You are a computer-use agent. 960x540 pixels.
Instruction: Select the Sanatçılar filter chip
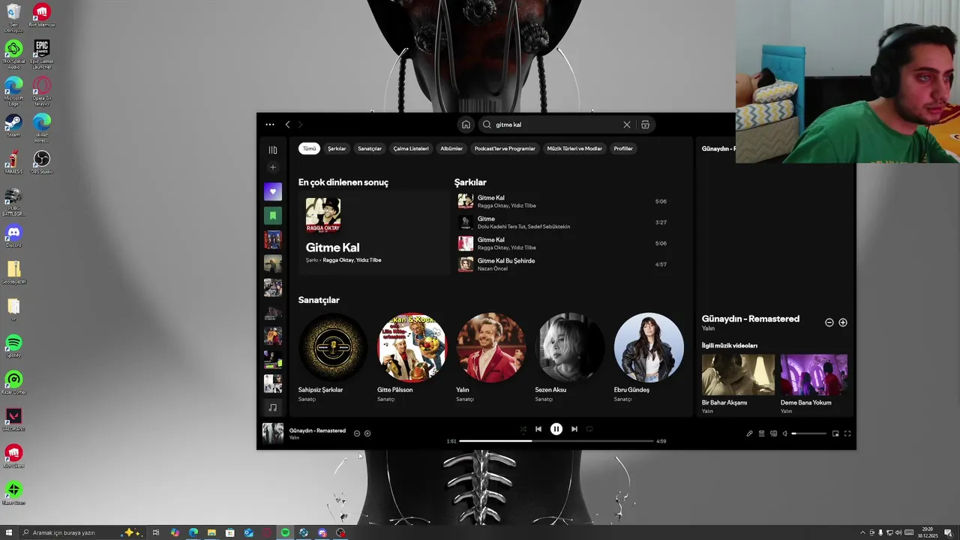(370, 148)
